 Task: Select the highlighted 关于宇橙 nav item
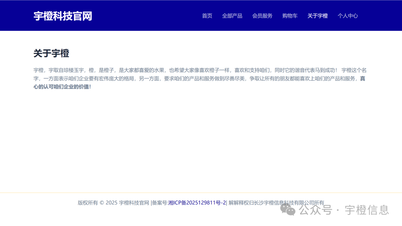pyautogui.click(x=318, y=16)
